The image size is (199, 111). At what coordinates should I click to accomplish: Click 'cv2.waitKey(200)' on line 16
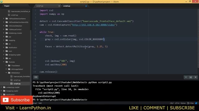click(x=56, y=64)
